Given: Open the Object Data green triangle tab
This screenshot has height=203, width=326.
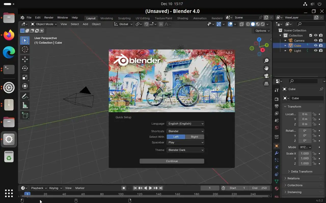Looking at the screenshot, I should pyautogui.click(x=277, y=181).
